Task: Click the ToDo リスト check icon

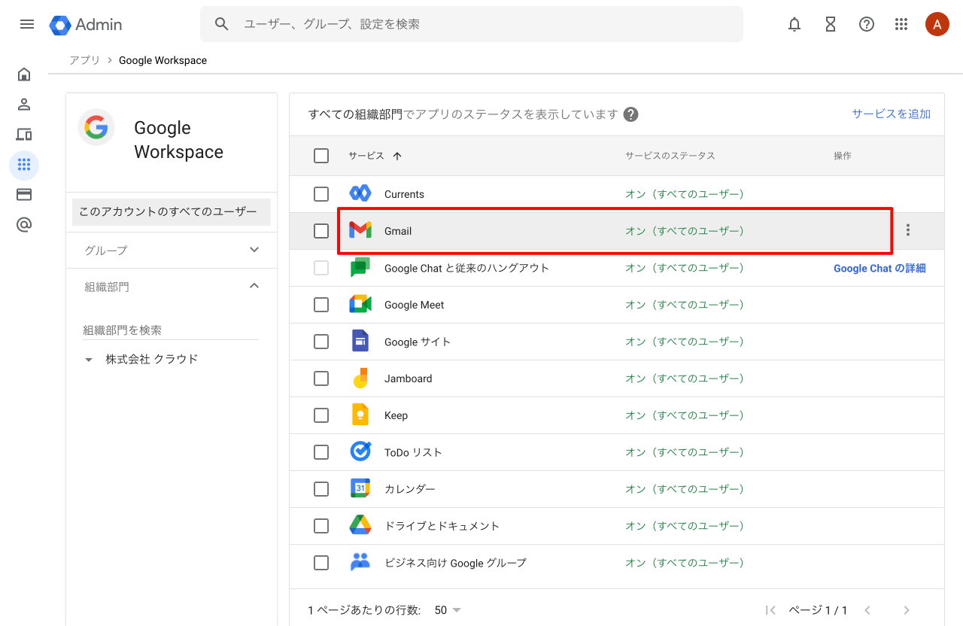Action: pyautogui.click(x=360, y=451)
